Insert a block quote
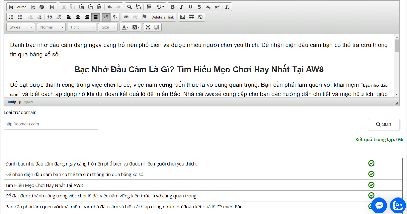Viewport: 407px width, 214px height. point(50,17)
